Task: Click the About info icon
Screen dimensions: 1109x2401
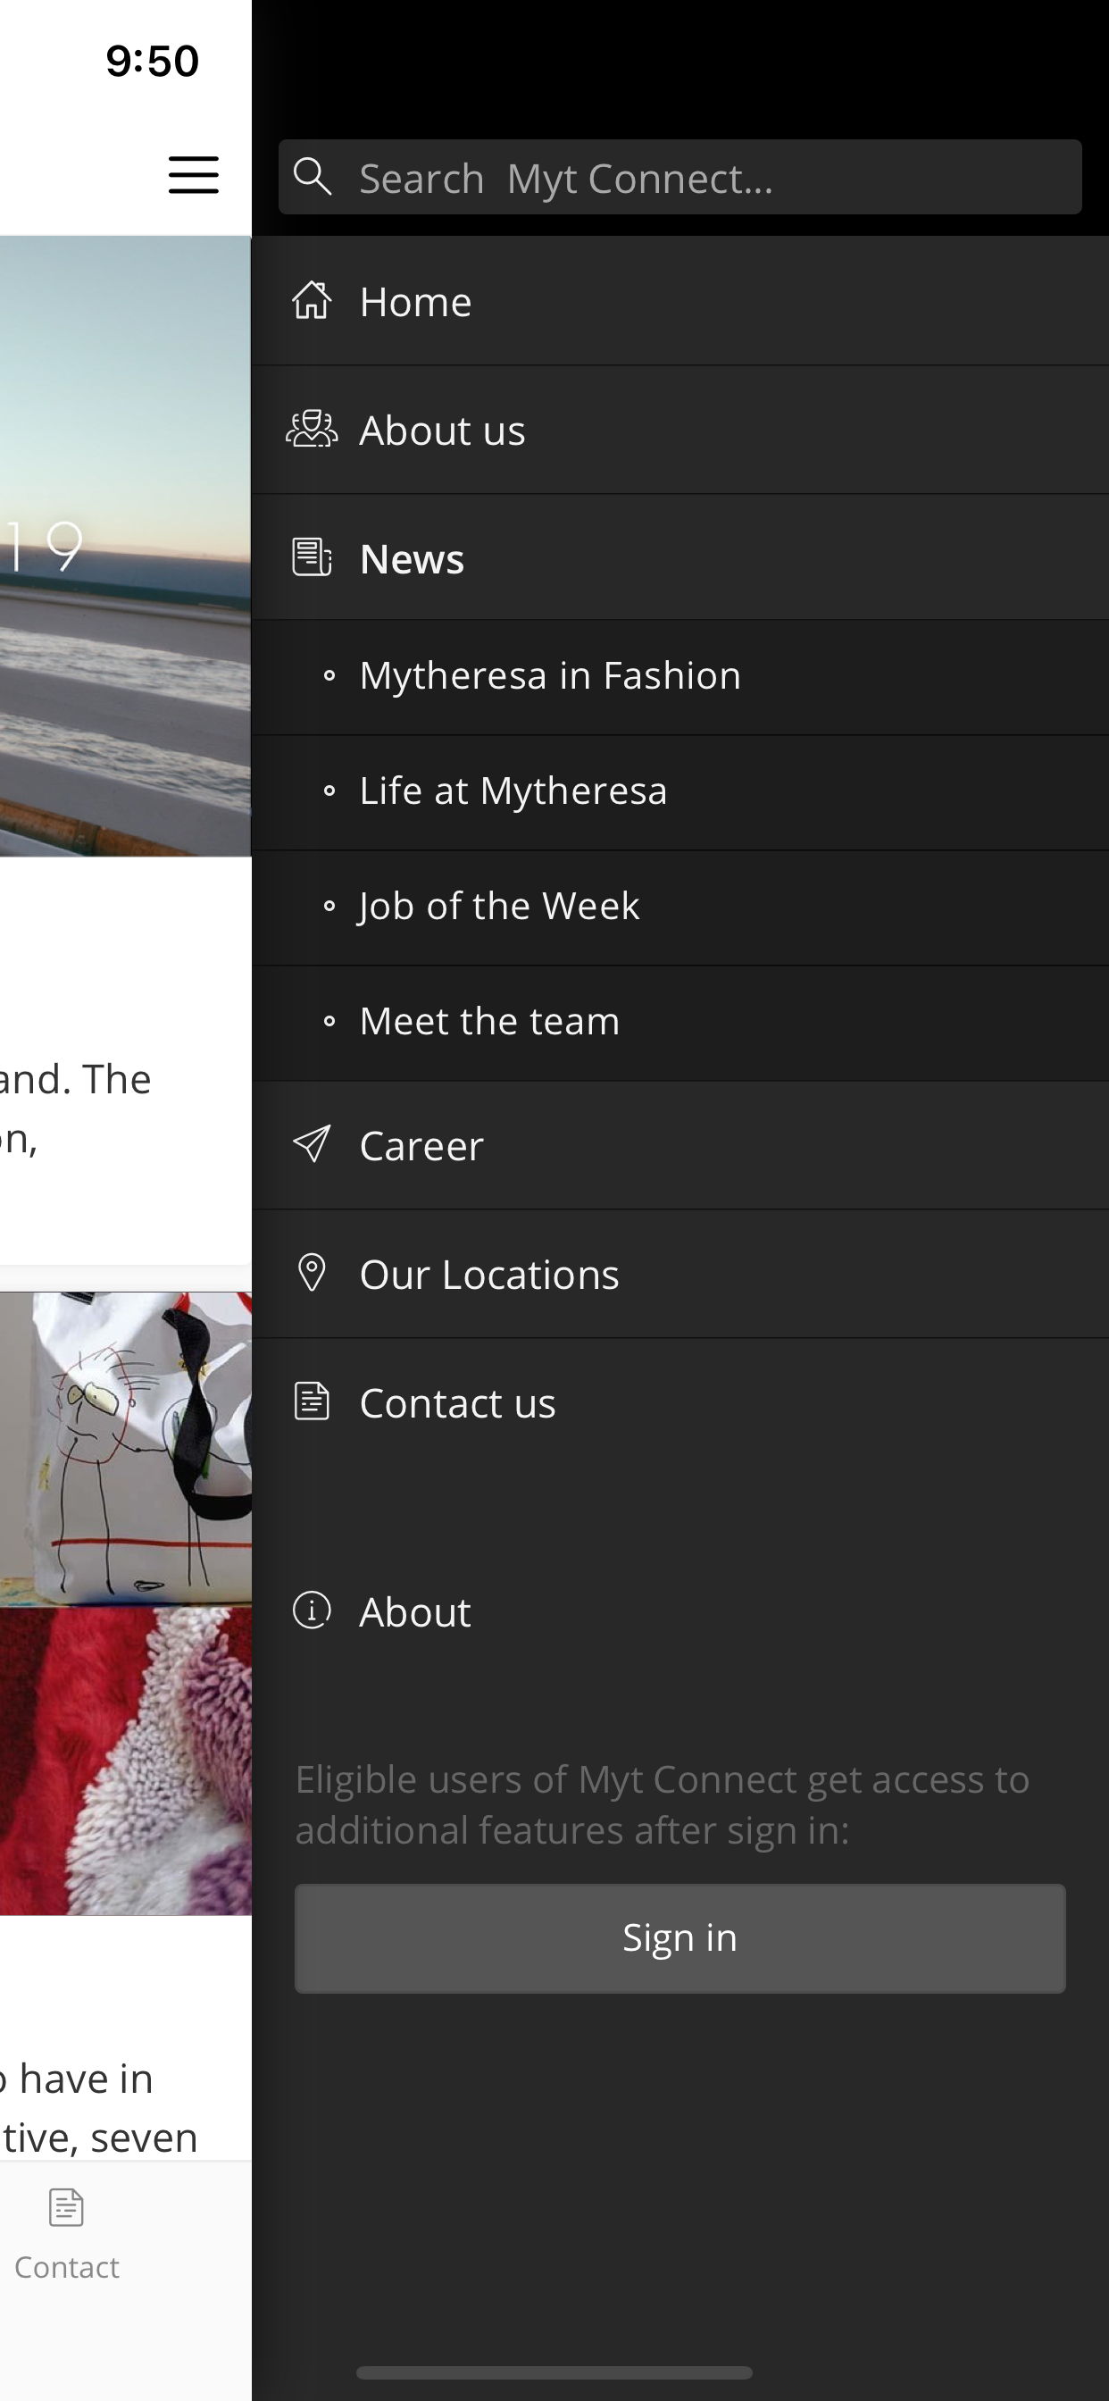Action: click(312, 1610)
